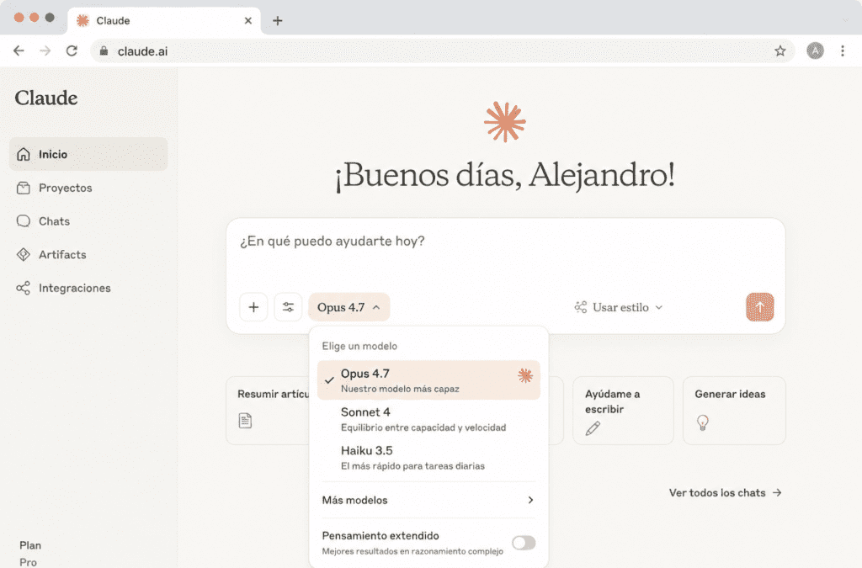Click the Claude logo text in sidebar
This screenshot has width=862, height=568.
point(46,98)
